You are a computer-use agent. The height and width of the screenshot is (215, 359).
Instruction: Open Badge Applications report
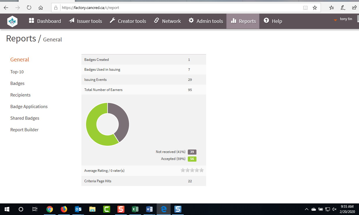point(29,107)
